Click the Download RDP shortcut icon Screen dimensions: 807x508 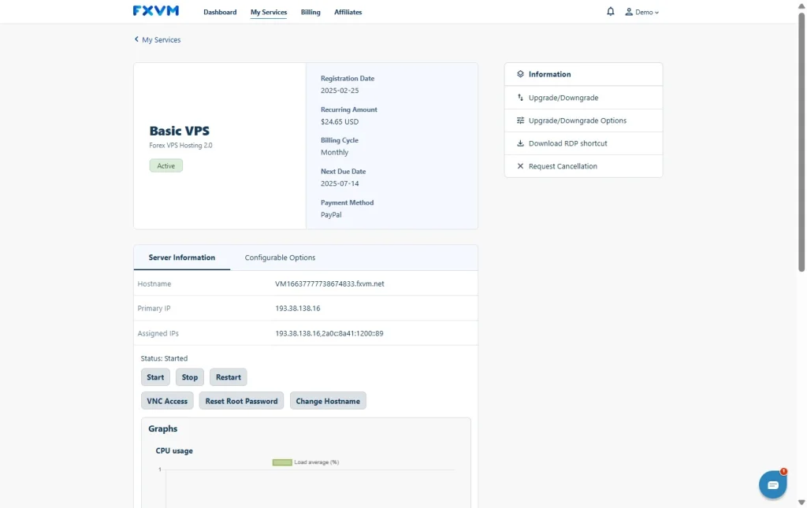[520, 143]
